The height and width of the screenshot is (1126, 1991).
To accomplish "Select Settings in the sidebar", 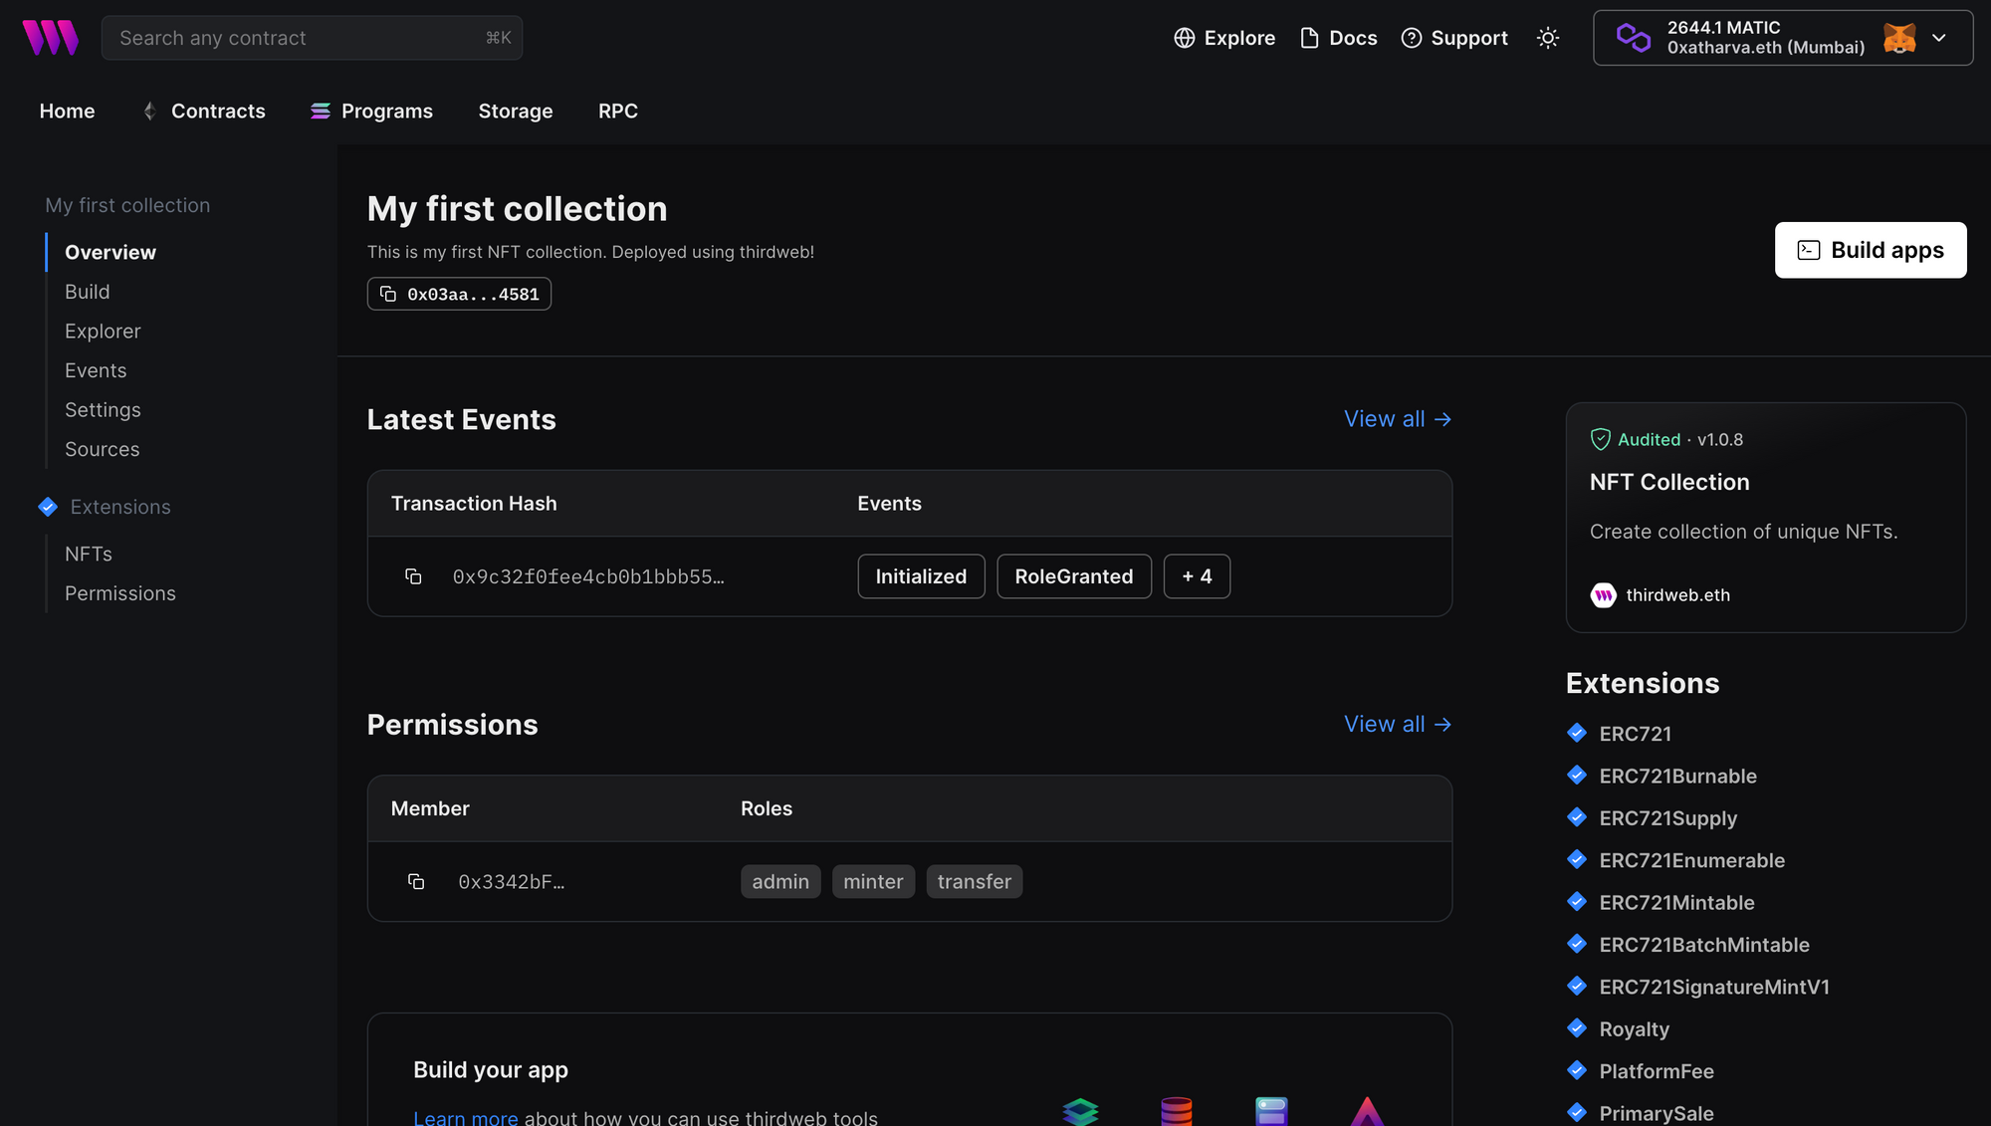I will [103, 409].
